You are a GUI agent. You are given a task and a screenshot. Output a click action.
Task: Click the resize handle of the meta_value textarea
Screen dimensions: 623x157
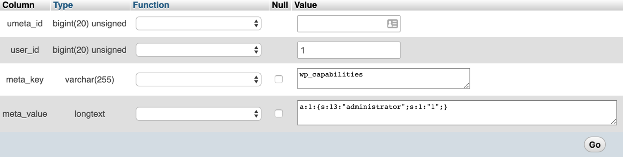tap(613, 122)
